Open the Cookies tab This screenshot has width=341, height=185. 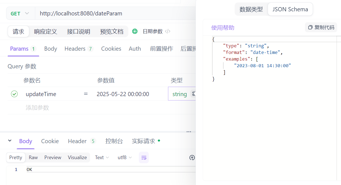pos(111,49)
